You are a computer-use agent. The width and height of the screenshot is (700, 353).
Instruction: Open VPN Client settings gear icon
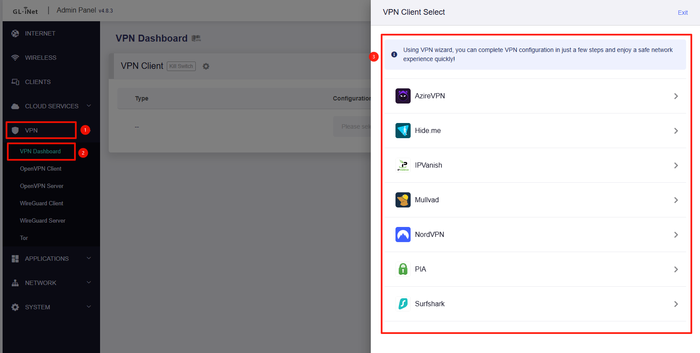[206, 66]
